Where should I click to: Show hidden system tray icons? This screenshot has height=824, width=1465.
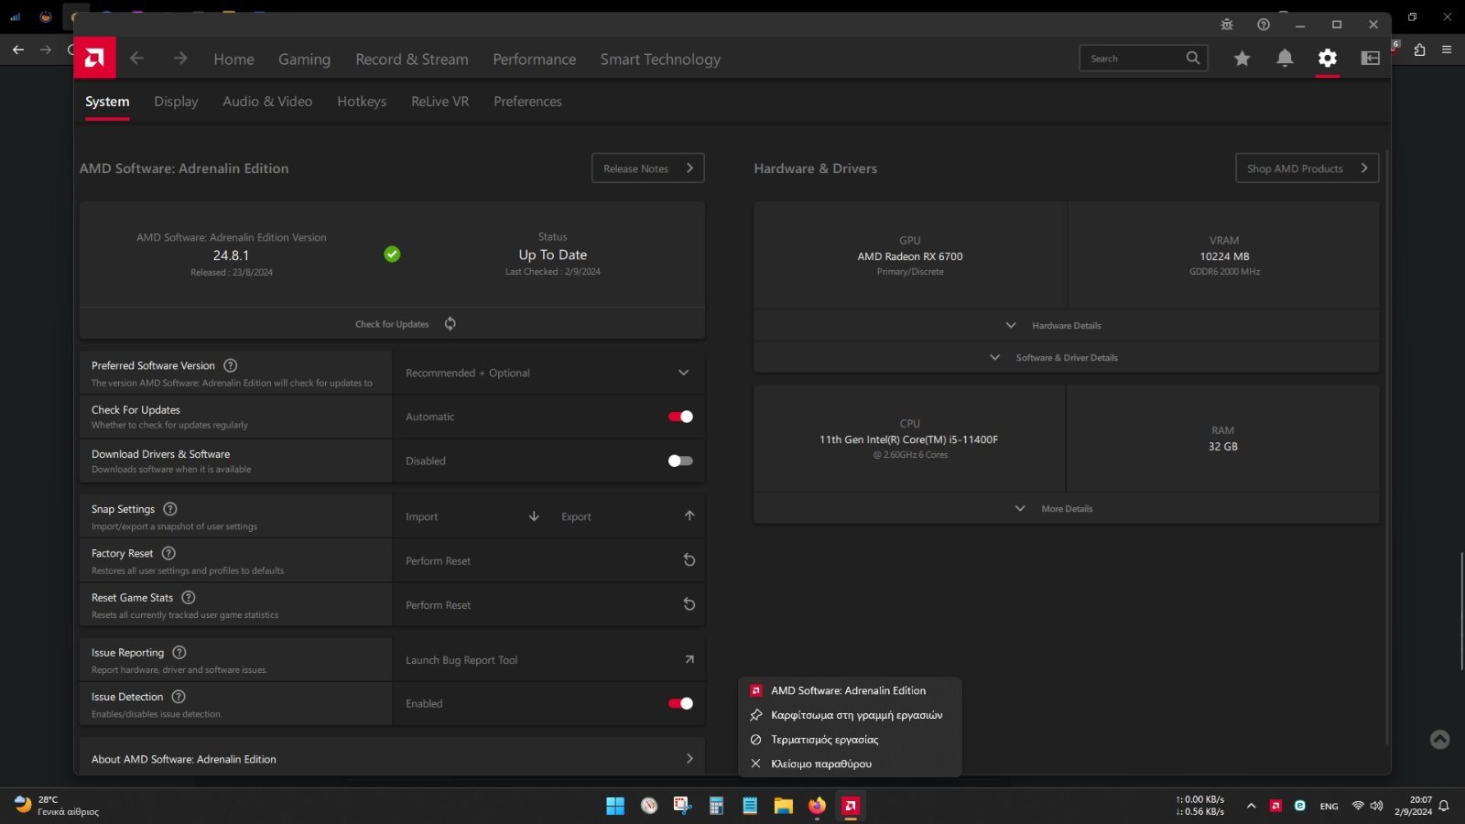coord(1251,806)
